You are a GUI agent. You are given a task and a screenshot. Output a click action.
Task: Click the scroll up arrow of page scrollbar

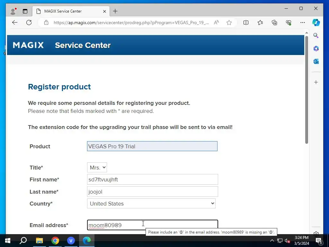(307, 33)
